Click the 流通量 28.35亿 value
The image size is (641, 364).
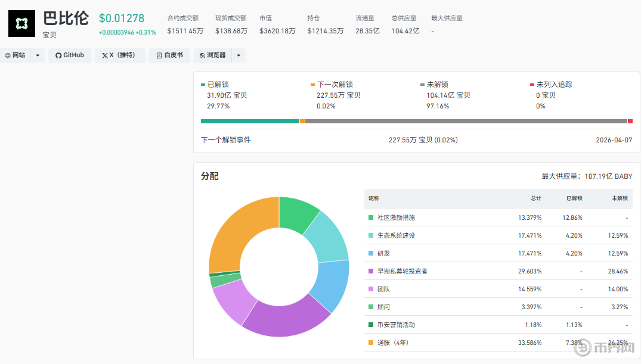coord(367,31)
